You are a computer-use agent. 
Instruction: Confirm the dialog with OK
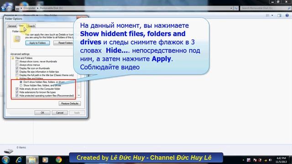[42, 113]
